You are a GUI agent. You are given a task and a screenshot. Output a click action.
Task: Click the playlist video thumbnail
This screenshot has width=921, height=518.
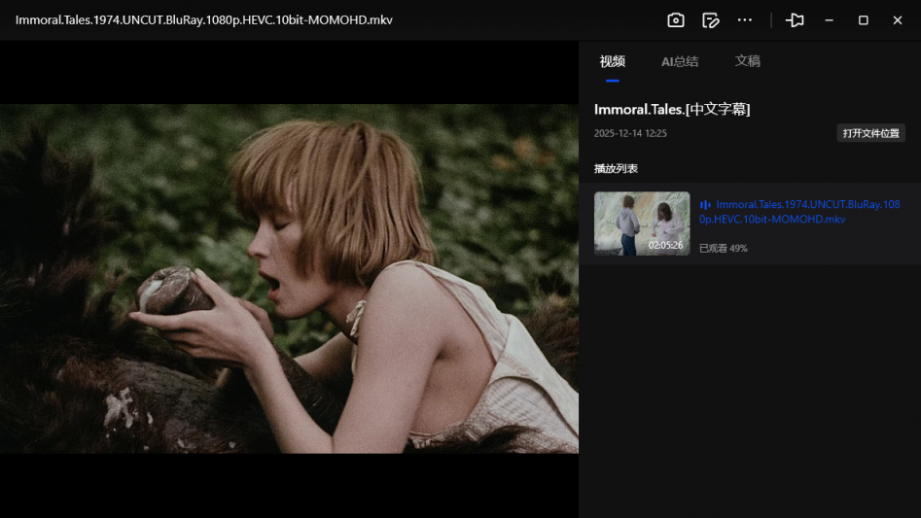coord(641,223)
